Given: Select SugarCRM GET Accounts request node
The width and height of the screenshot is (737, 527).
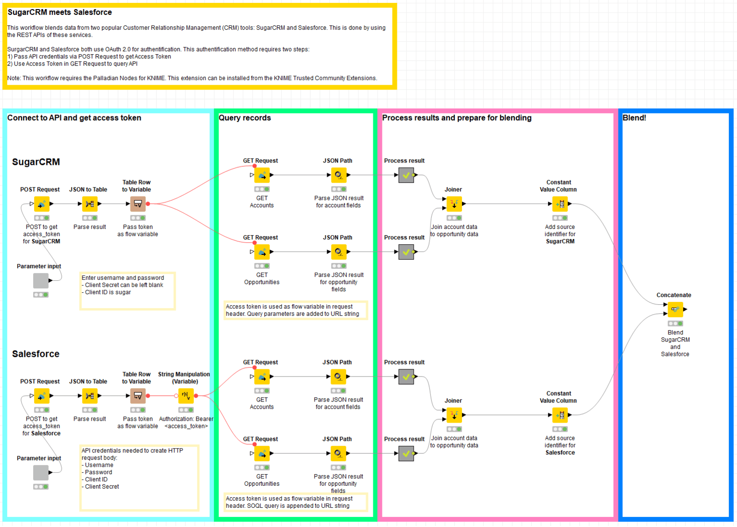Looking at the screenshot, I should pos(262,175).
